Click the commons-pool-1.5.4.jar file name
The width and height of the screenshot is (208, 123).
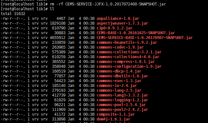(121, 105)
